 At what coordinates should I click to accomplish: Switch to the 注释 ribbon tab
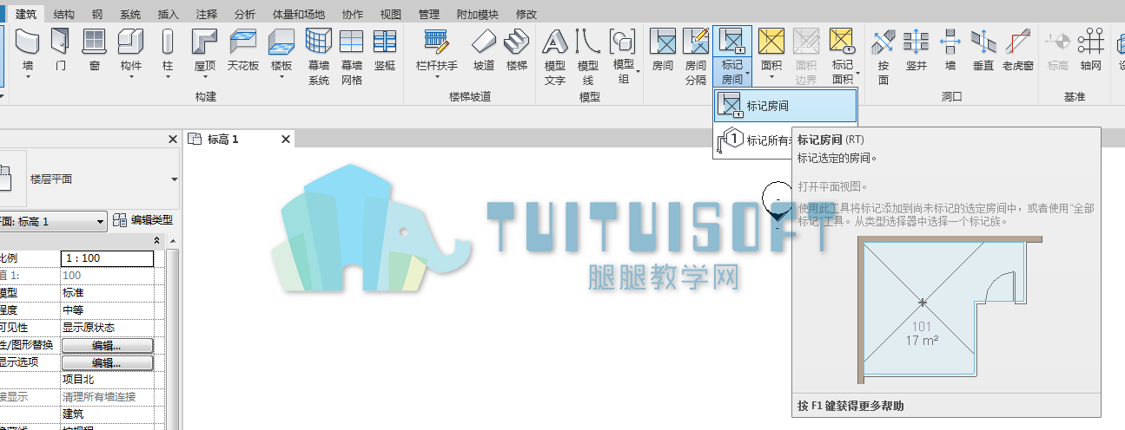207,14
